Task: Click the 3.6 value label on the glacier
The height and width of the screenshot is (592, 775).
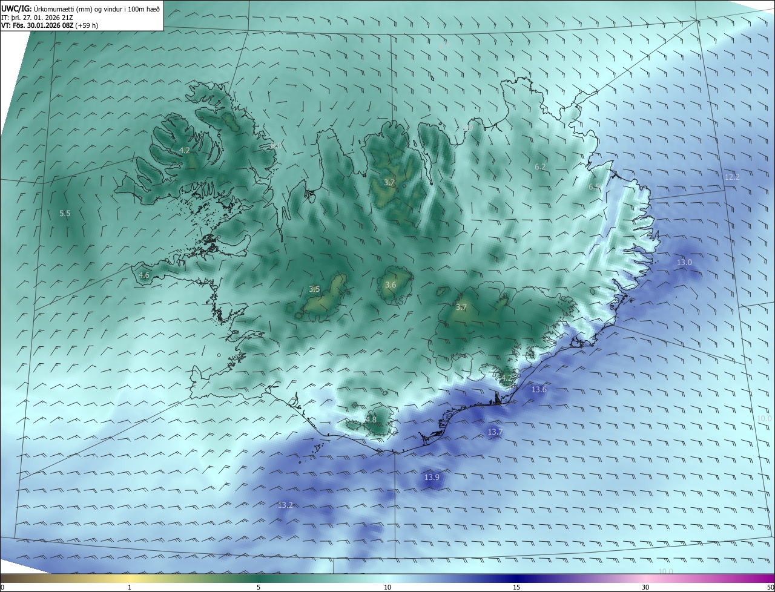Action: 391,284
